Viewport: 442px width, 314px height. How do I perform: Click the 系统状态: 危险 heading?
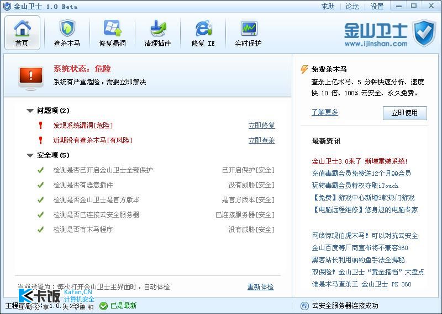click(82, 69)
